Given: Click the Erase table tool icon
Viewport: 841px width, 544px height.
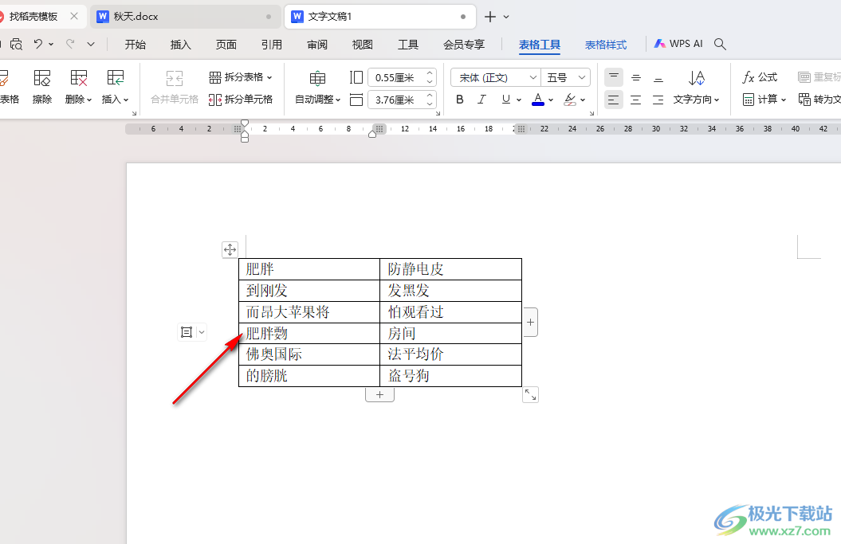Looking at the screenshot, I should pyautogui.click(x=41, y=79).
